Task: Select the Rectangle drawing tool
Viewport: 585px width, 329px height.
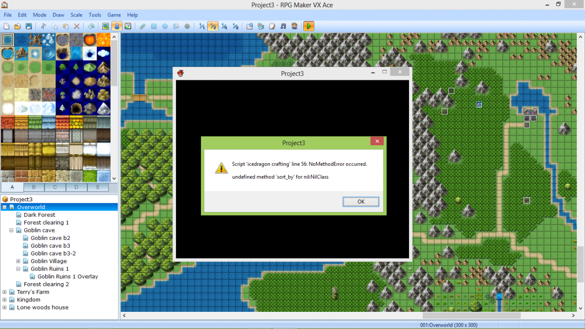Action: tap(154, 26)
